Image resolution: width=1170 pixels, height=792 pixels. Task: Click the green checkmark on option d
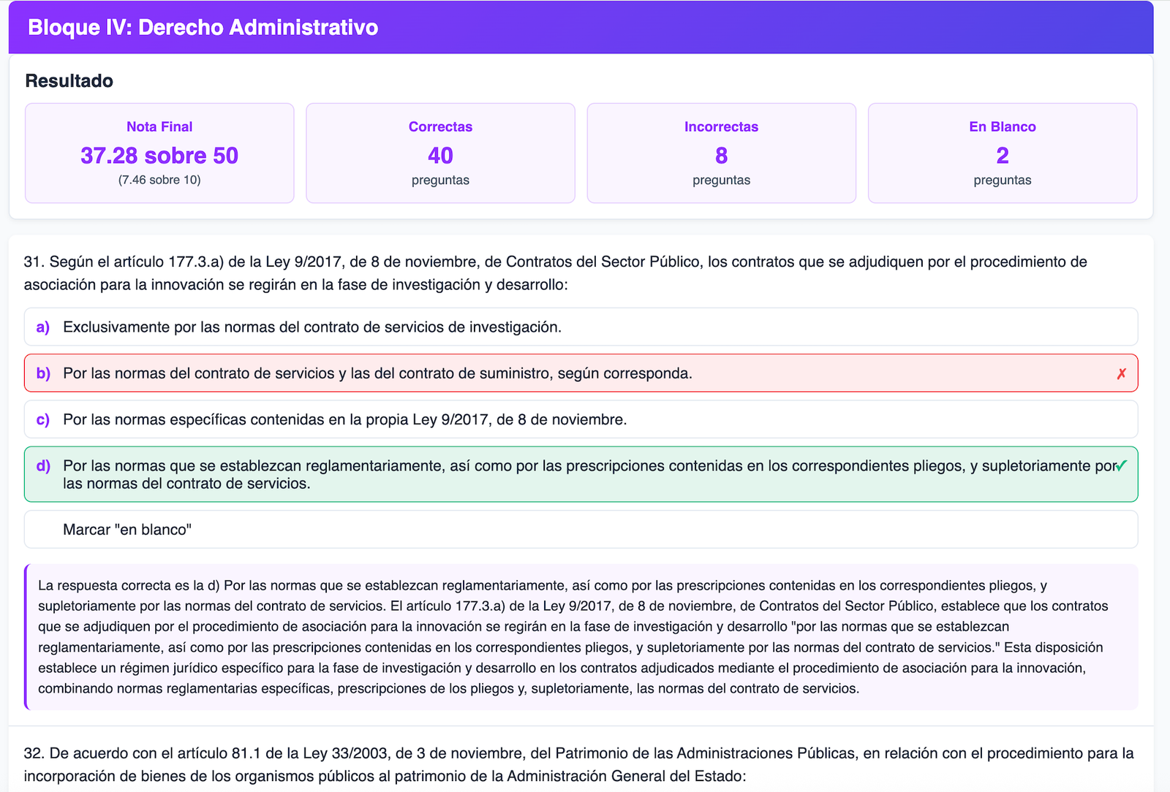point(1122,465)
